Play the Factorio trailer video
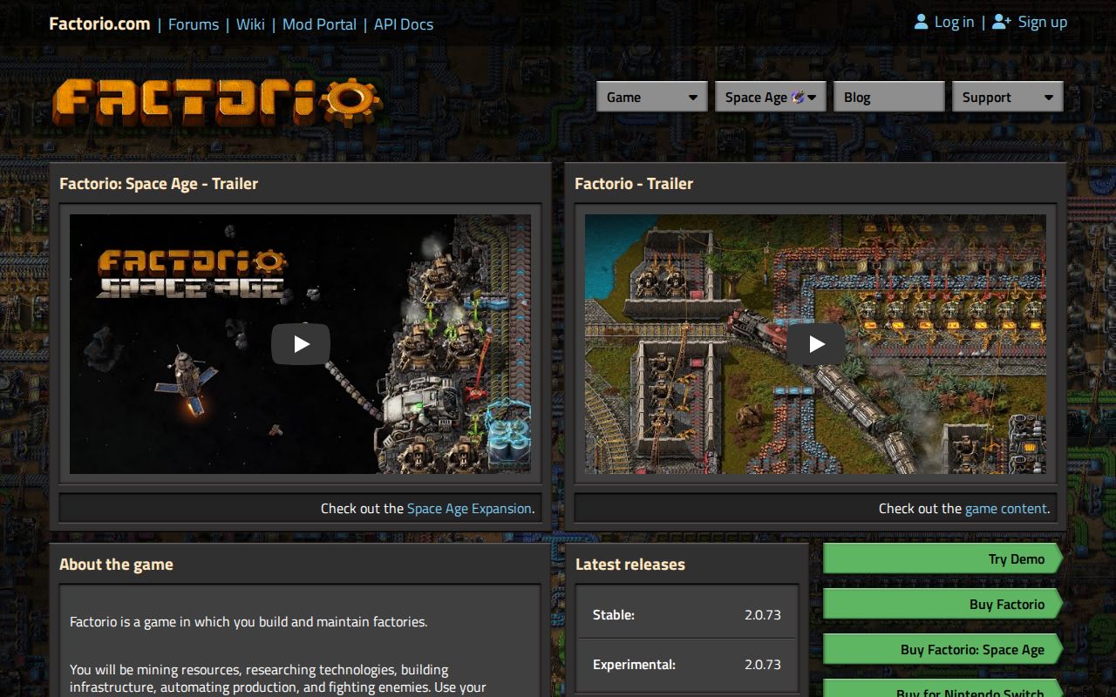Viewport: 1116px width, 697px height. pos(816,344)
